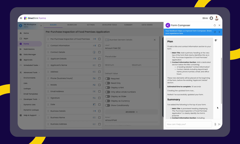Collapse the Developer Tools sidebar section
Screen dimensions: 240x144
pyautogui.click(x=39, y=99)
